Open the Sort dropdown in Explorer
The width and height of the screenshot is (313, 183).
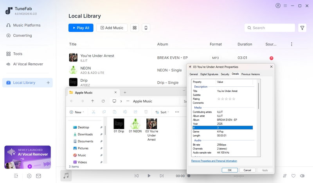pos(162,112)
